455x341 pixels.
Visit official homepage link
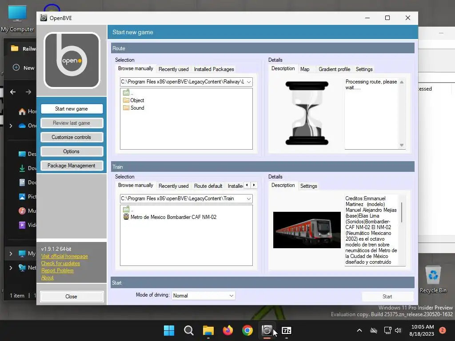point(64,256)
